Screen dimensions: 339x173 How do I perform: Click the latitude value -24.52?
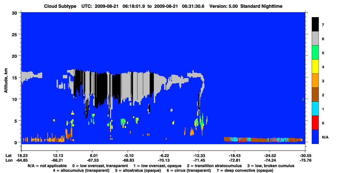269,156
